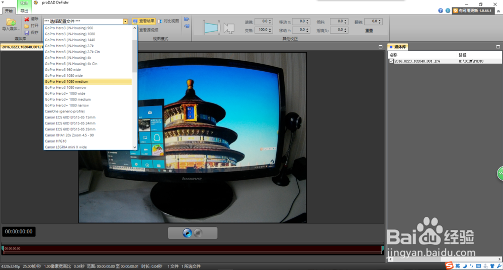503x270 pixels.
Task: Click the 打开 open folder button
Action: click(31, 26)
